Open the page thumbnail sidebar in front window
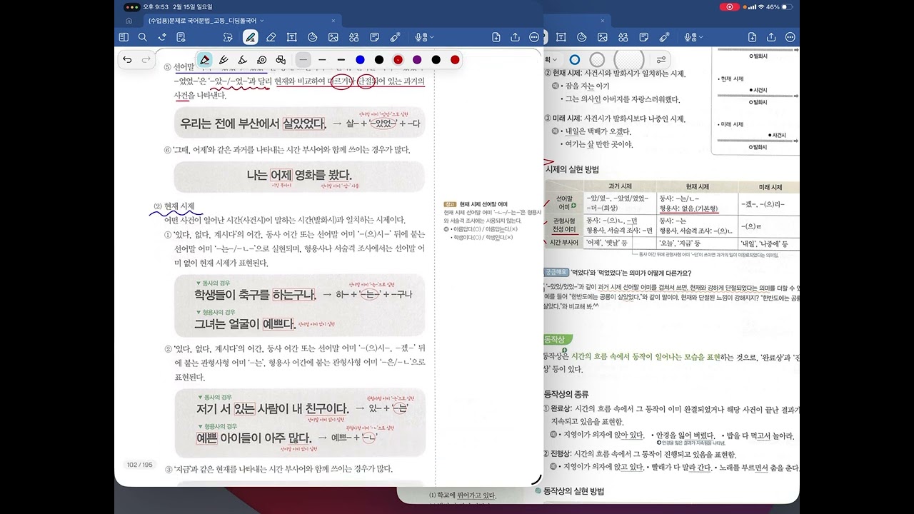This screenshot has width=914, height=514. point(124,37)
